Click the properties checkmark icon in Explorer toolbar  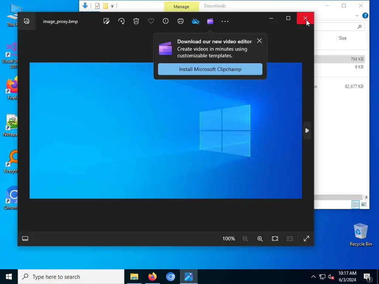tap(97, 6)
